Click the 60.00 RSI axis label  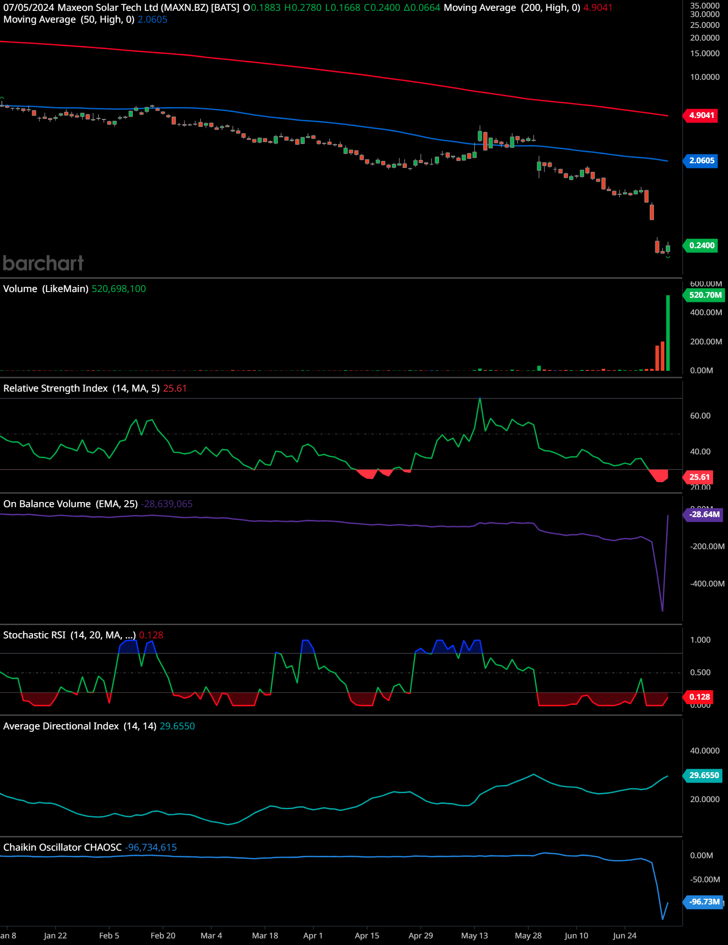[700, 416]
